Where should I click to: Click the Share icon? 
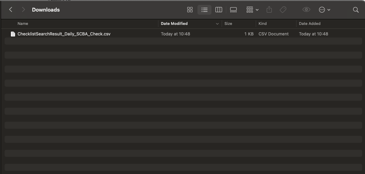(x=269, y=10)
